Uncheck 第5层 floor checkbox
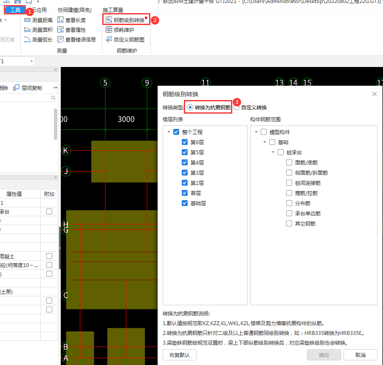The width and height of the screenshot is (383, 365). pos(185,152)
